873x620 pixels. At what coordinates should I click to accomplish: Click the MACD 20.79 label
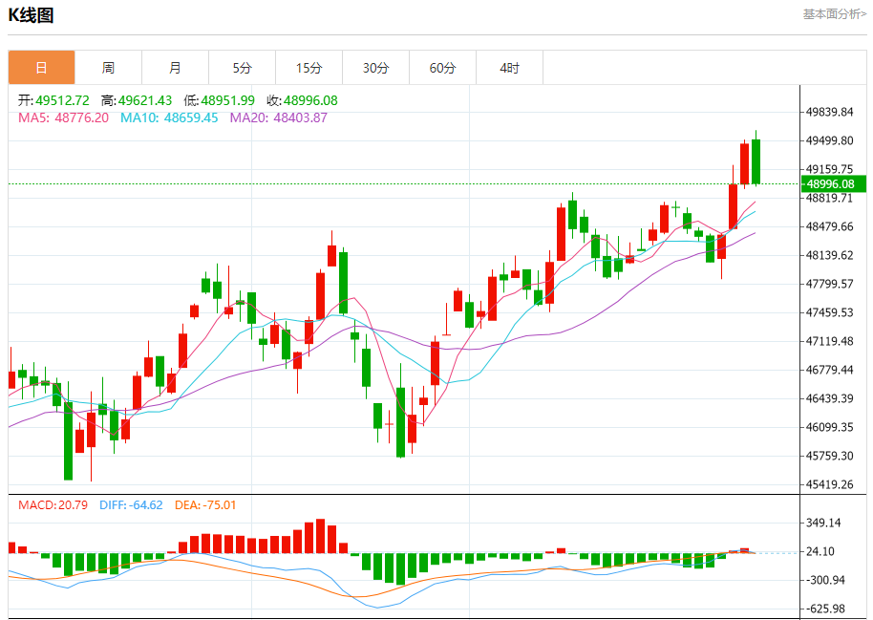53,505
